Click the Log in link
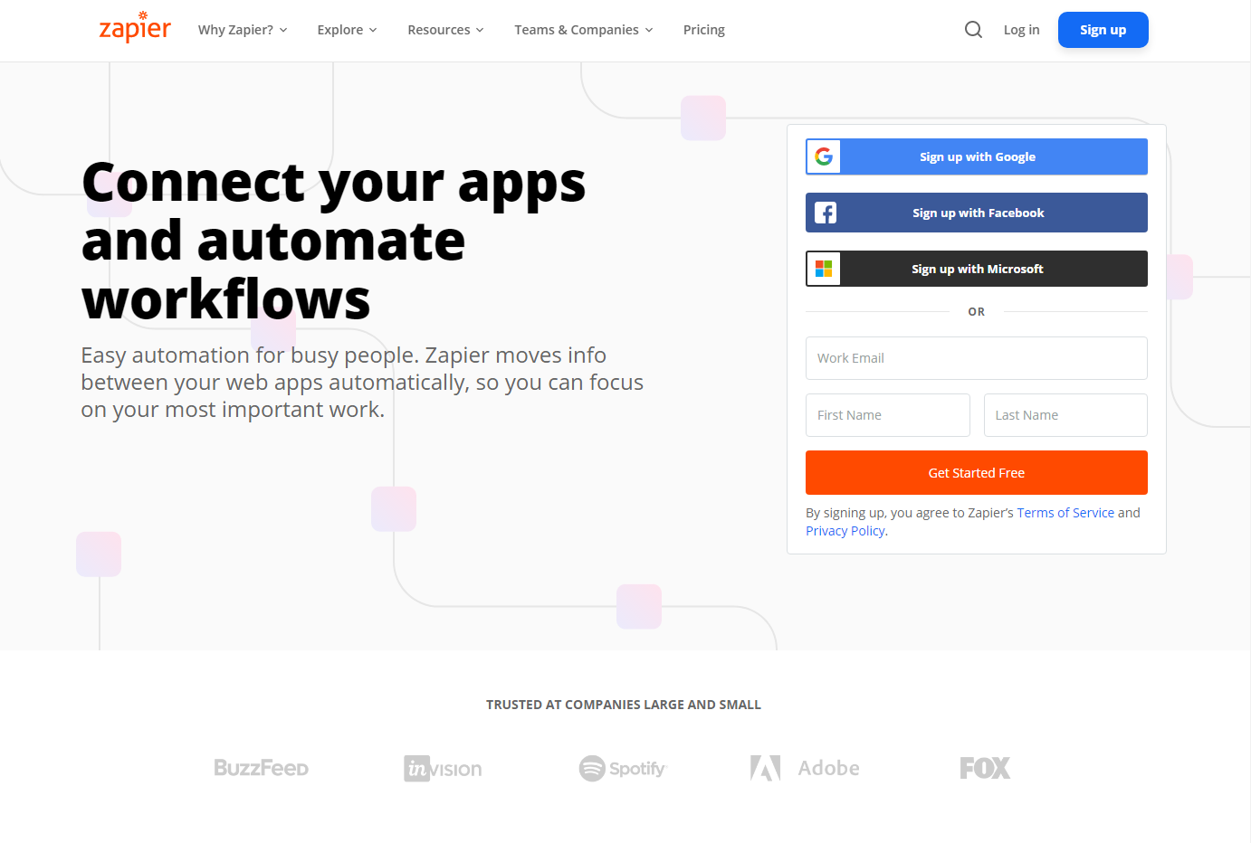1251x843 pixels. pyautogui.click(x=1021, y=30)
